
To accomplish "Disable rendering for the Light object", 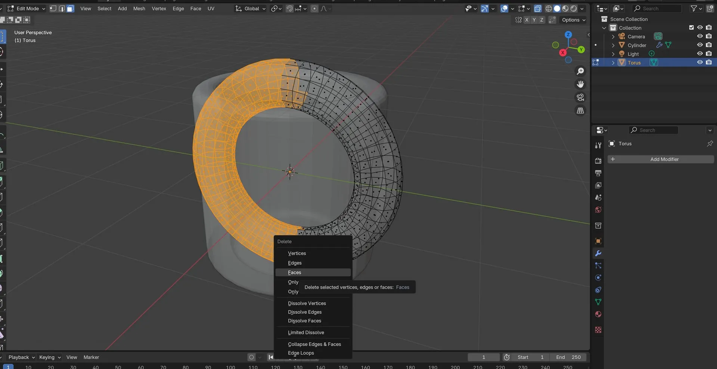I will (708, 54).
